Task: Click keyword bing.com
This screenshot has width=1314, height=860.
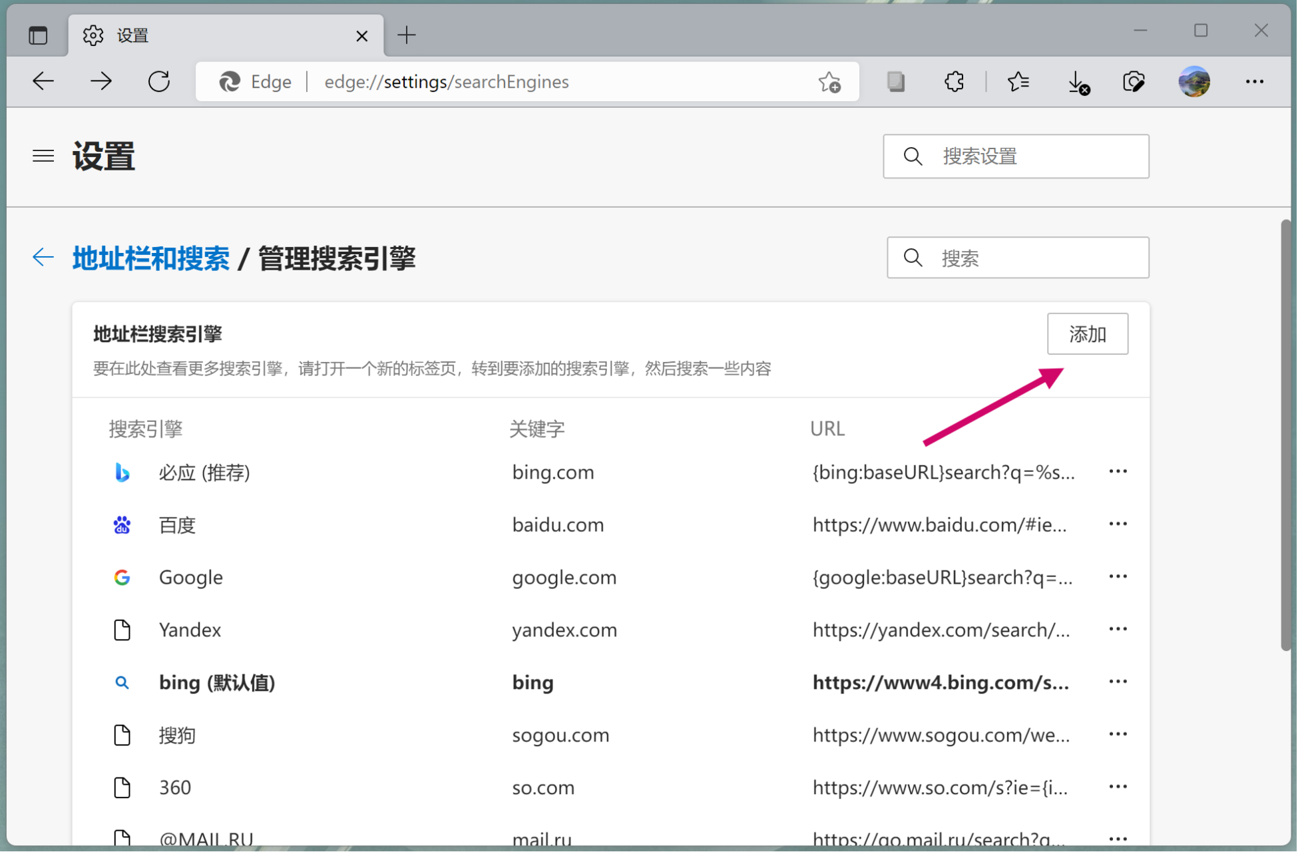Action: (553, 473)
